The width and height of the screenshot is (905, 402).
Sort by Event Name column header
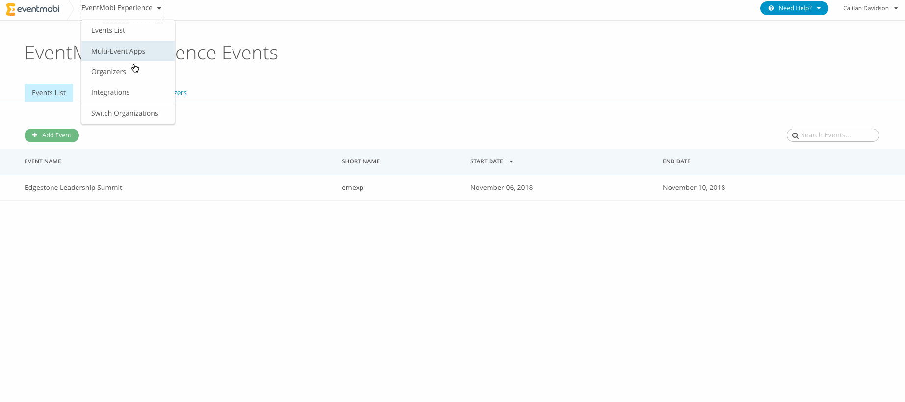43,161
